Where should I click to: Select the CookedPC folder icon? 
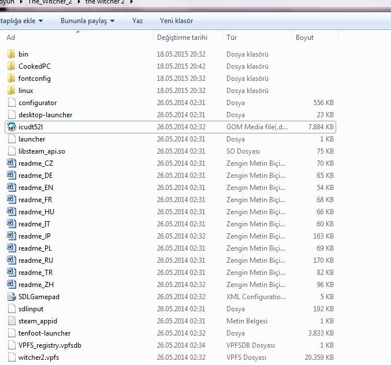point(11,66)
